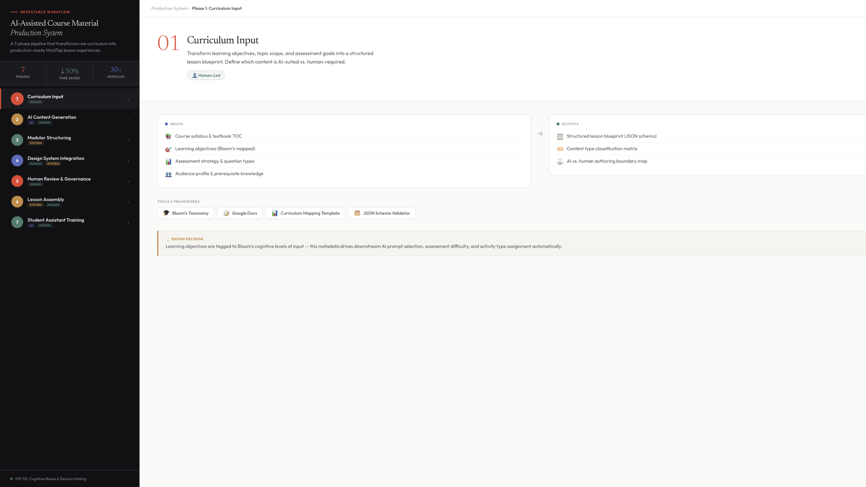Click the Human-Led badge

pyautogui.click(x=206, y=75)
